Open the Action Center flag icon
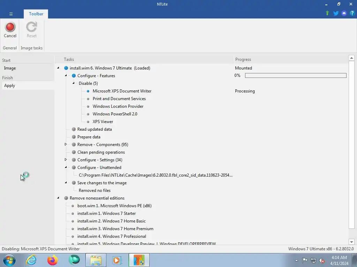This screenshot has height=267, width=357. 305,260
